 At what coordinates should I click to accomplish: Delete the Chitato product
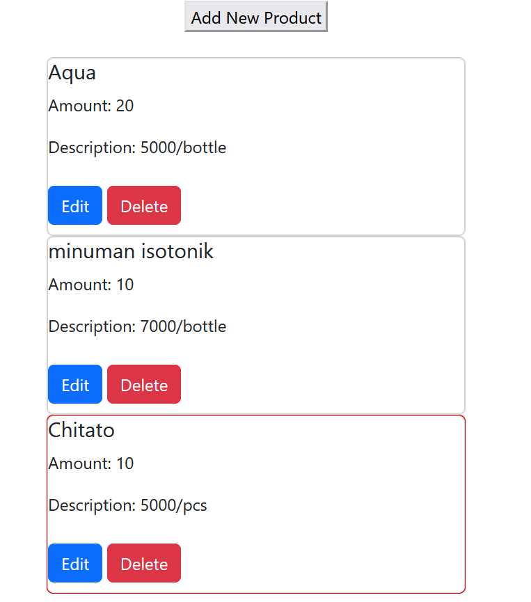pyautogui.click(x=143, y=563)
